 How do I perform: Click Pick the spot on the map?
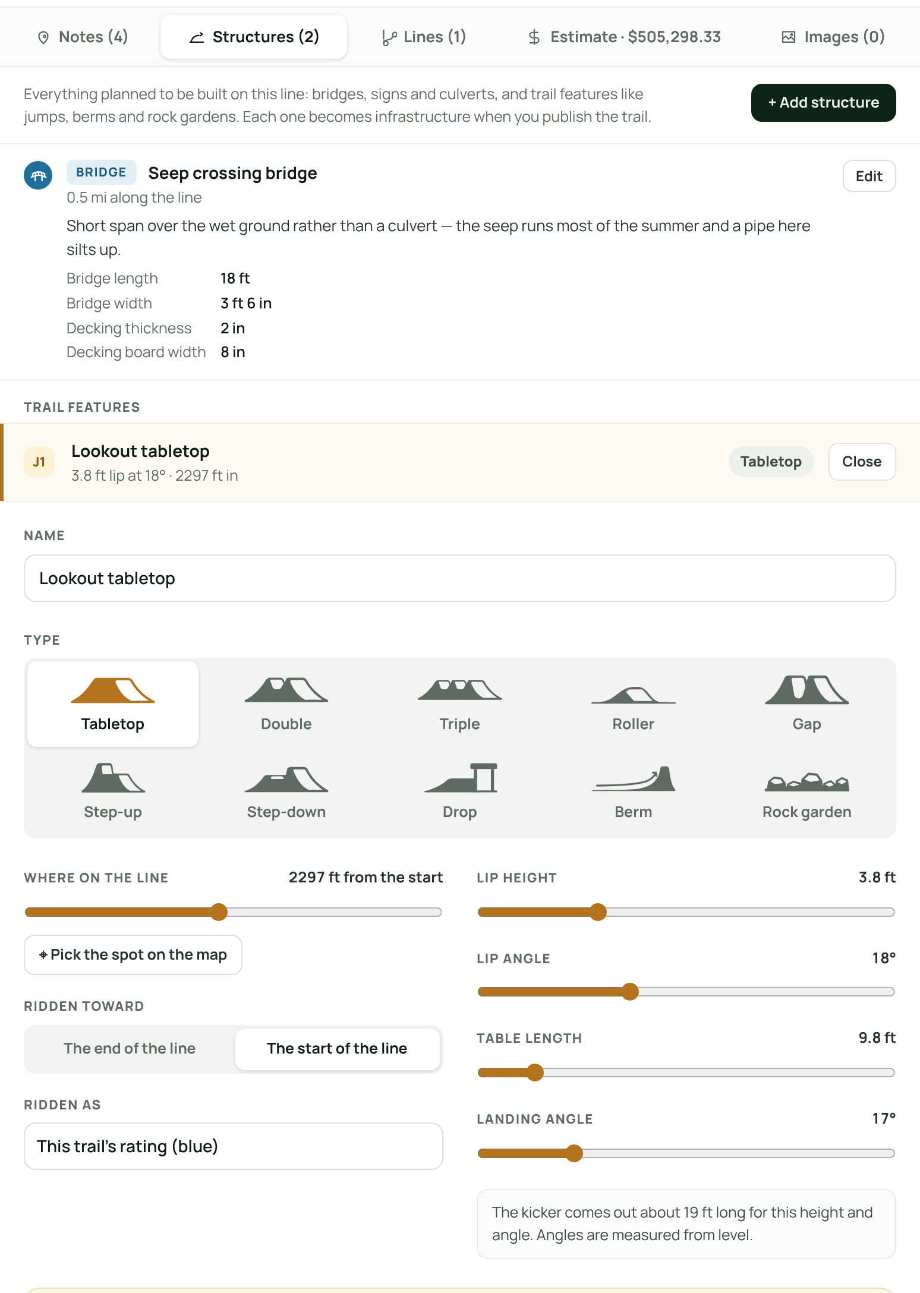coord(133,955)
